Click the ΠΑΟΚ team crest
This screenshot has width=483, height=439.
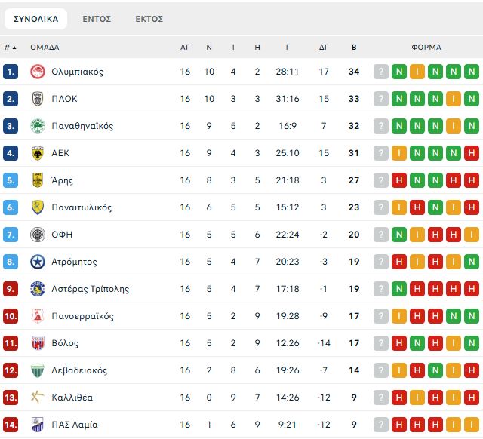37,99
